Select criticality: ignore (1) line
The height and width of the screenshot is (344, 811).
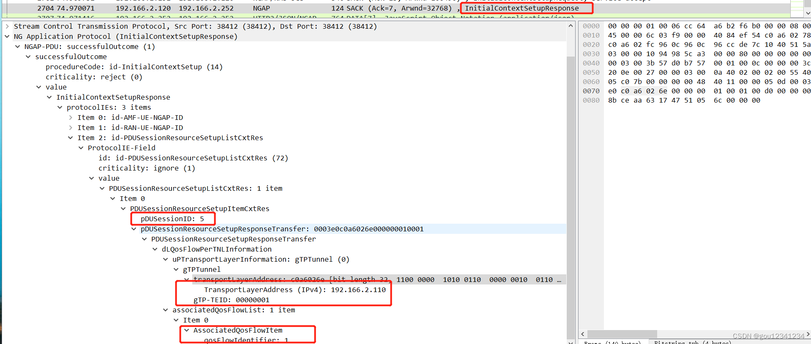[x=147, y=168]
